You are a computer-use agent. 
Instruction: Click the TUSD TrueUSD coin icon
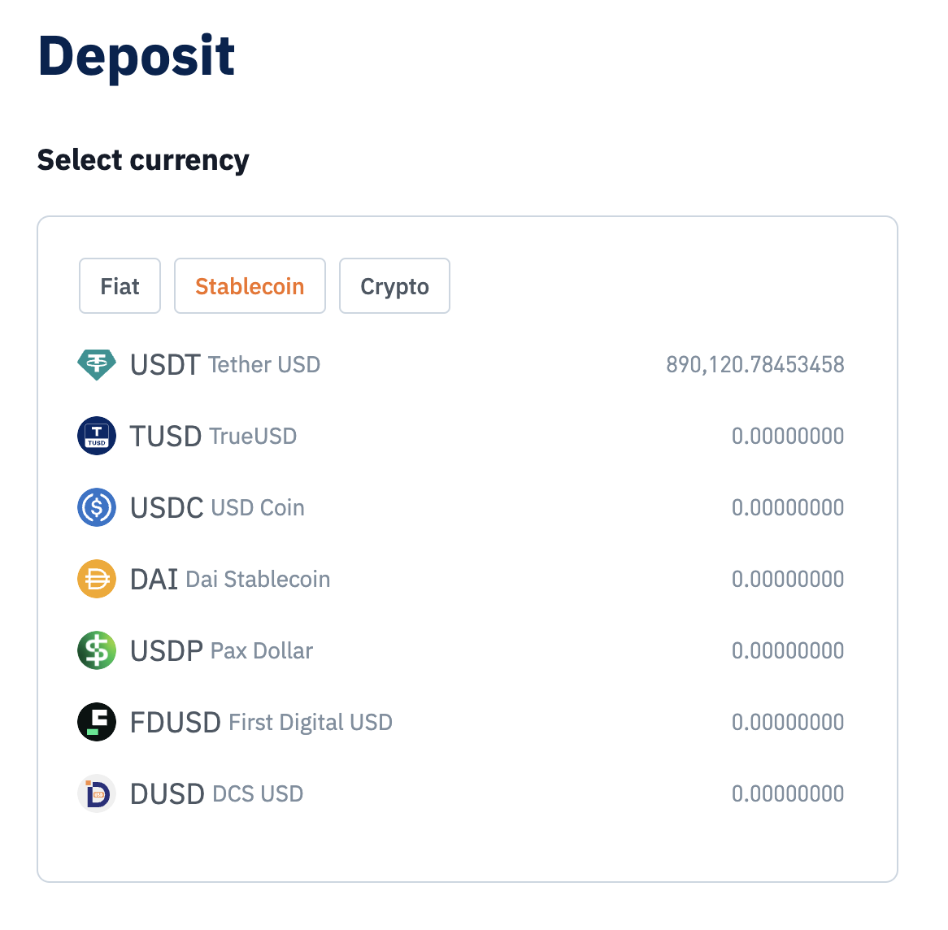click(x=97, y=436)
